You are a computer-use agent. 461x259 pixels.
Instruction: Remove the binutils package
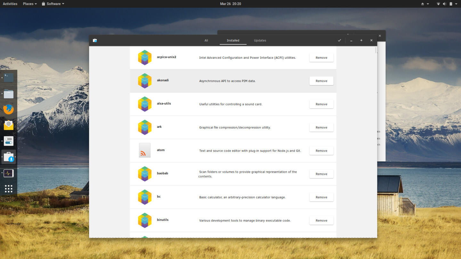tap(321, 220)
